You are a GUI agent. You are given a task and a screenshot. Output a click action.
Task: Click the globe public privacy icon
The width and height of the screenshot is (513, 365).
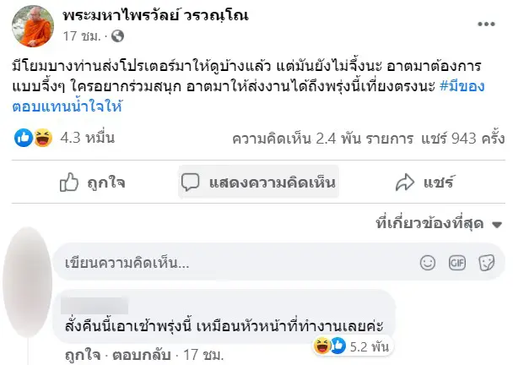117,36
